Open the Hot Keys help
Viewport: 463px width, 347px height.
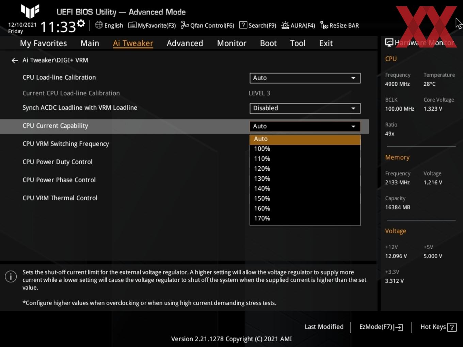click(x=438, y=327)
